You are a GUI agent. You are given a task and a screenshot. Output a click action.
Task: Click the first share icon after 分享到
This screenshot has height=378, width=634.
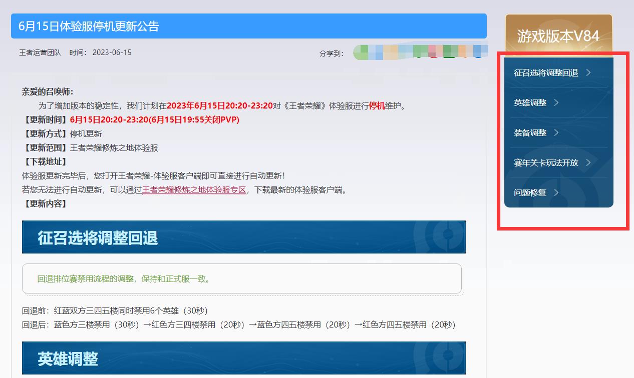tap(362, 52)
